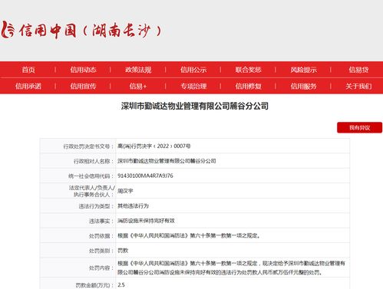Open 信用修复 navigation item
Viewport: 383px width, 289px height.
(249, 86)
